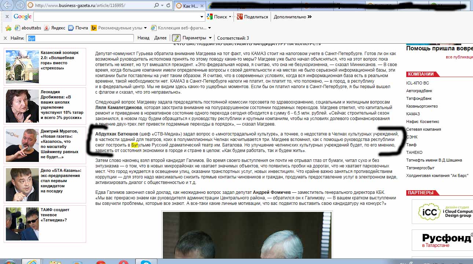The width and height of the screenshot is (473, 264).
Task: Open the ICL-КПО ВС company link
Action: pyautogui.click(x=417, y=83)
